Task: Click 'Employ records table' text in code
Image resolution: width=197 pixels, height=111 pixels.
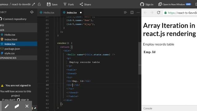Action: pyautogui.click(x=84, y=62)
